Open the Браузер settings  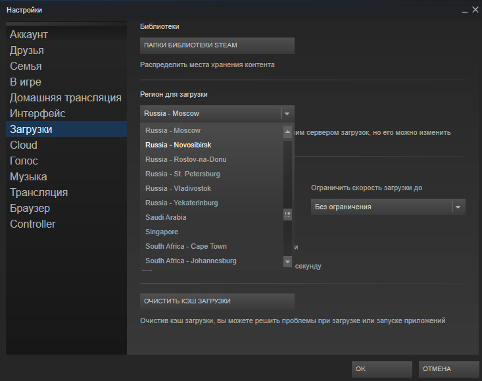pos(66,208)
